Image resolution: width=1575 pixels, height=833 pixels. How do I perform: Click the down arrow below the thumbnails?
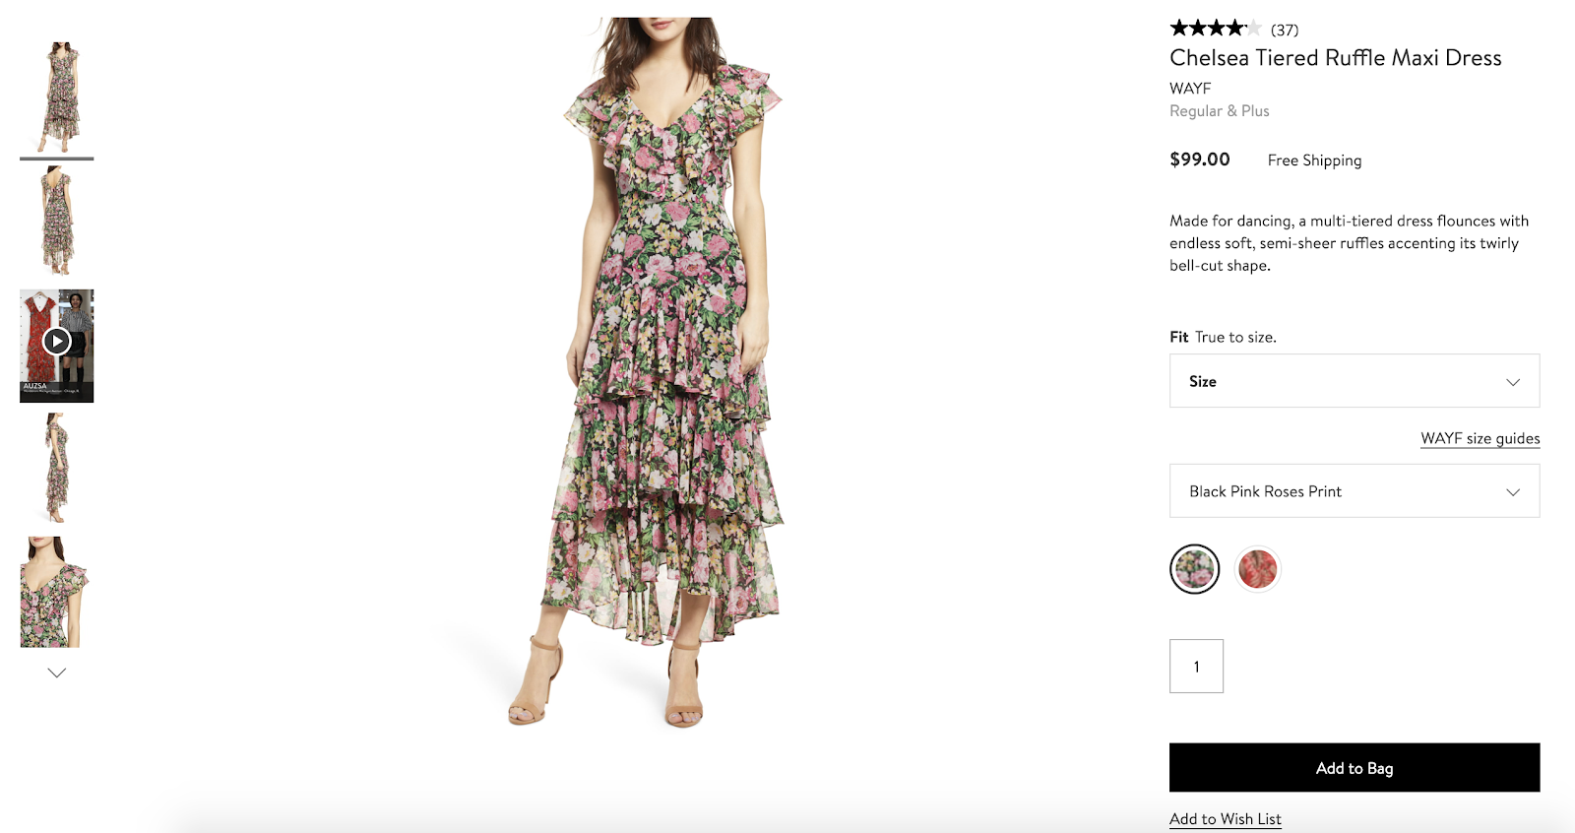(56, 673)
